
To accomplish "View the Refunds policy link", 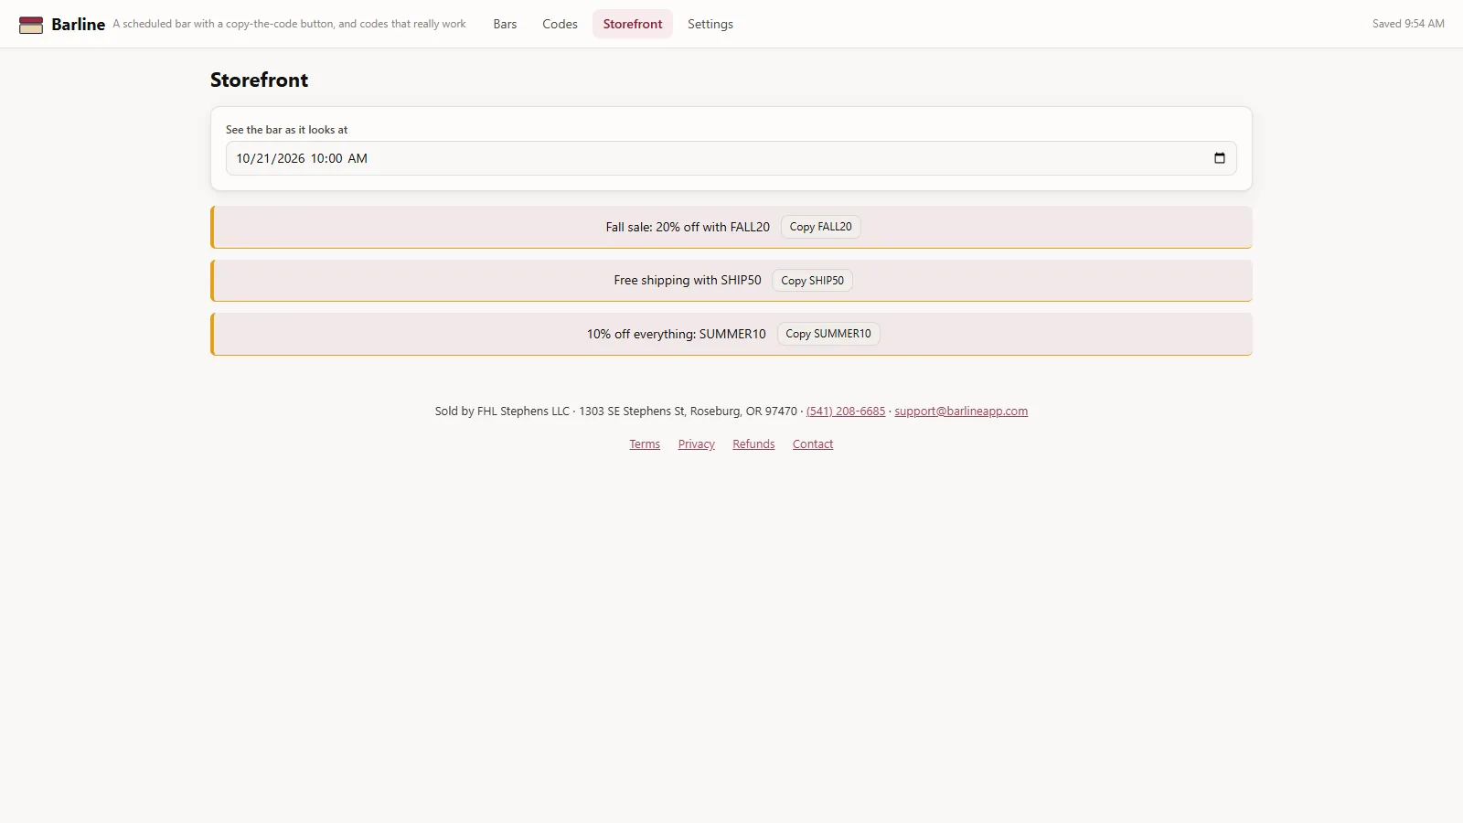I will 753,444.
